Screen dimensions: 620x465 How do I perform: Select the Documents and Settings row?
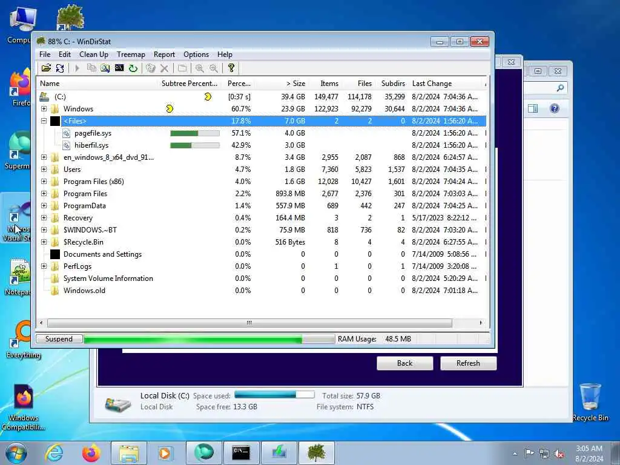click(262, 254)
